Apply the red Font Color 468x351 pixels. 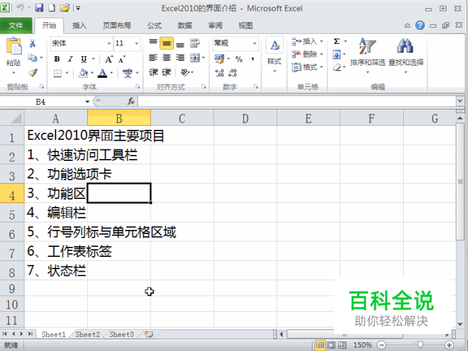103,73
